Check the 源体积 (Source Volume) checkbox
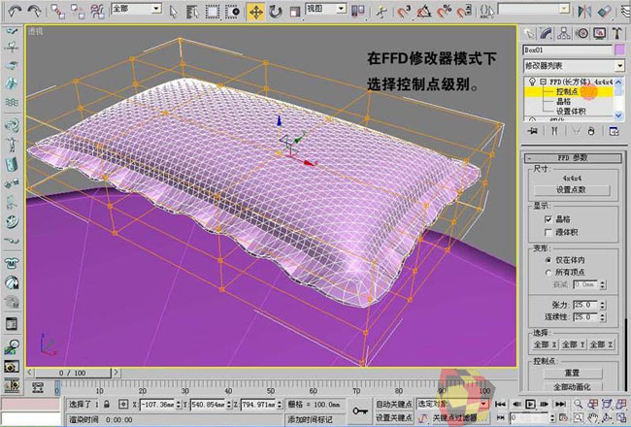The height and width of the screenshot is (427, 631). point(549,235)
